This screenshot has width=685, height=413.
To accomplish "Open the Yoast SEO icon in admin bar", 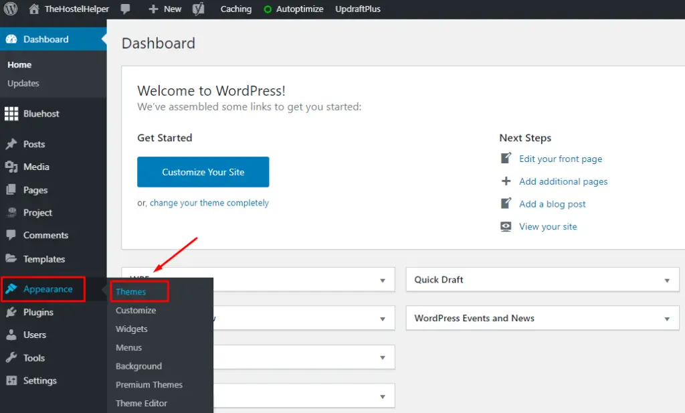I will (198, 9).
